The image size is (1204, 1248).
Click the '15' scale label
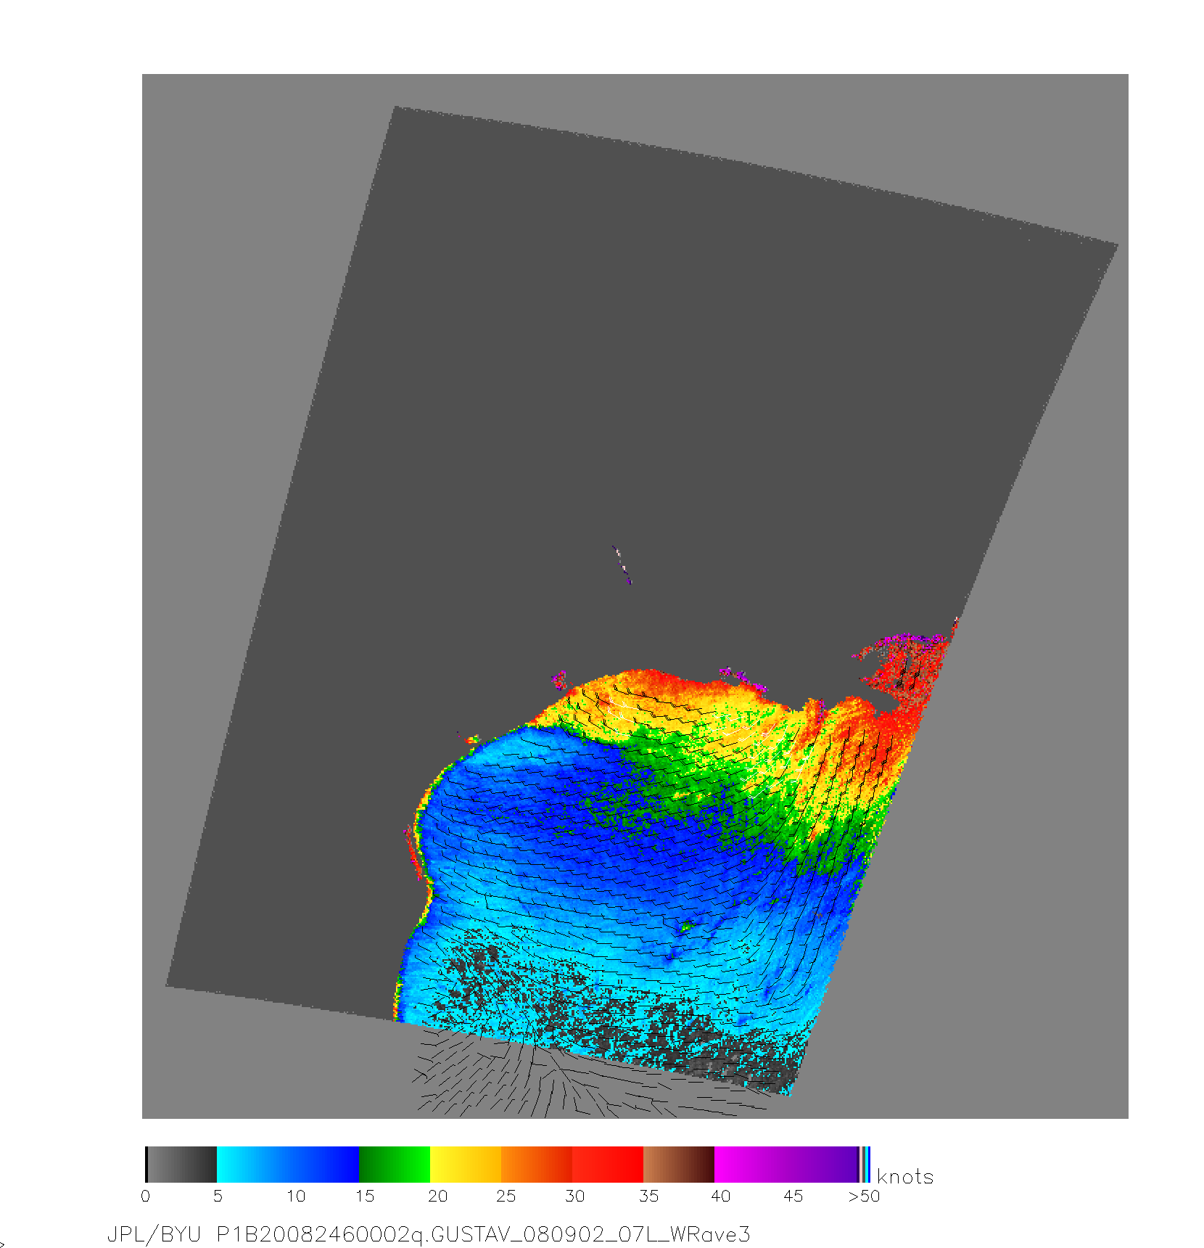pyautogui.click(x=364, y=1196)
